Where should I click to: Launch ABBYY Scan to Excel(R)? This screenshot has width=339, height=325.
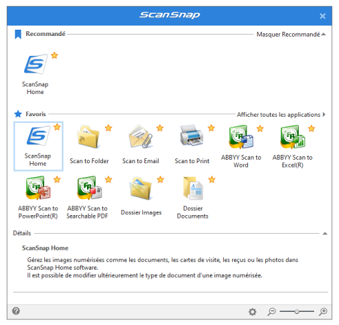(293, 147)
